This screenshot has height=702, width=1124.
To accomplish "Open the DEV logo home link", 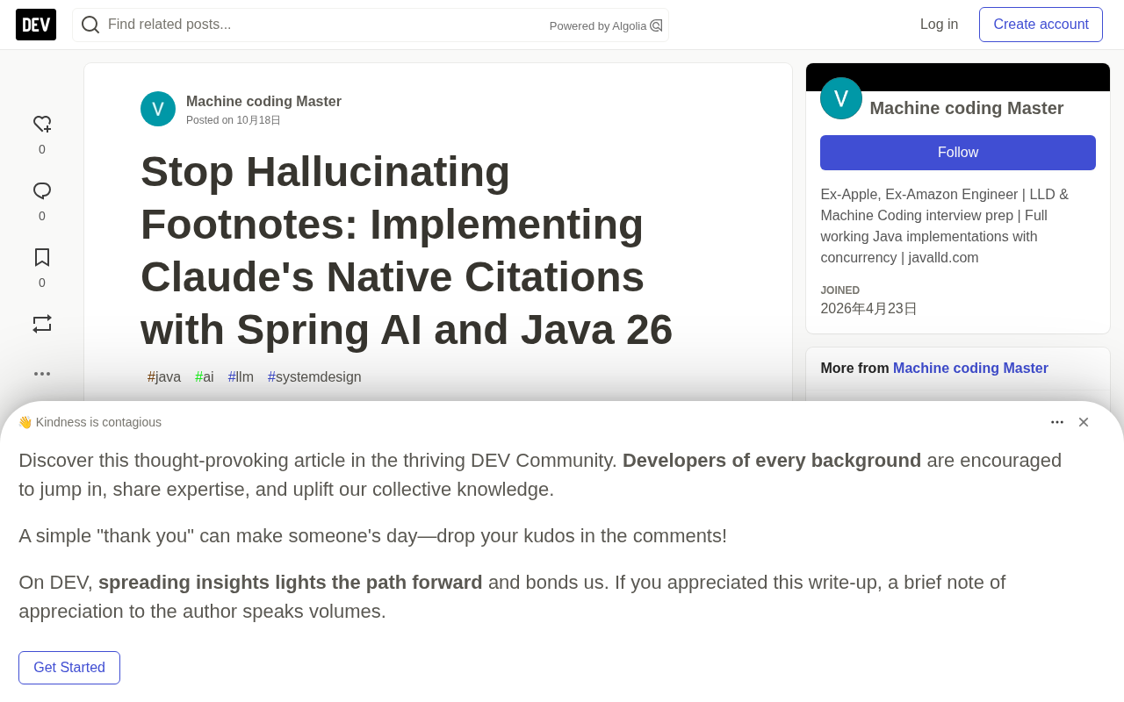I will click(36, 25).
